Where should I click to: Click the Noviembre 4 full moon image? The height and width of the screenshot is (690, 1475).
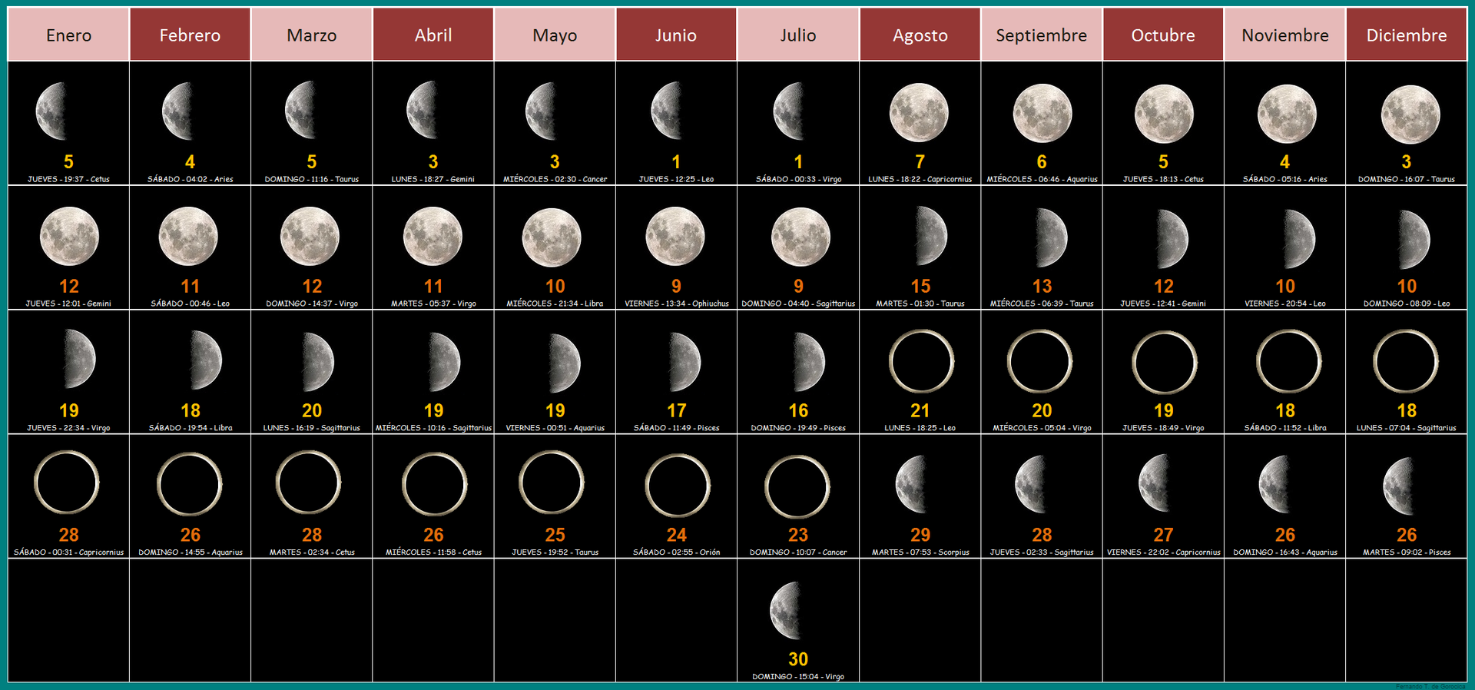[1287, 114]
